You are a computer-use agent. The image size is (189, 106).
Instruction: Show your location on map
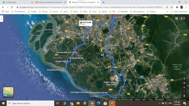pyautogui.click(x=184, y=83)
